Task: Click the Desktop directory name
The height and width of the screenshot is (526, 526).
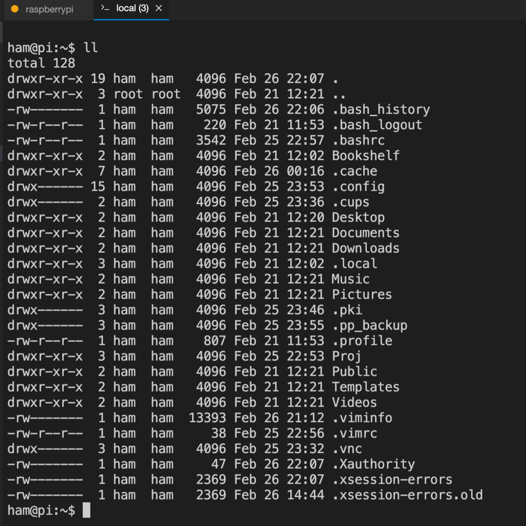Action: (x=358, y=218)
